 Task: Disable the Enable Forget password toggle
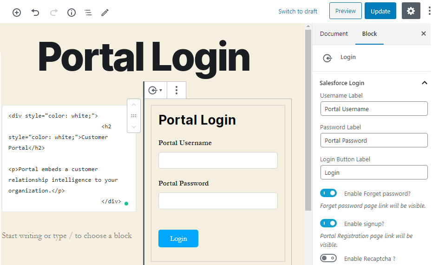pyautogui.click(x=328, y=193)
